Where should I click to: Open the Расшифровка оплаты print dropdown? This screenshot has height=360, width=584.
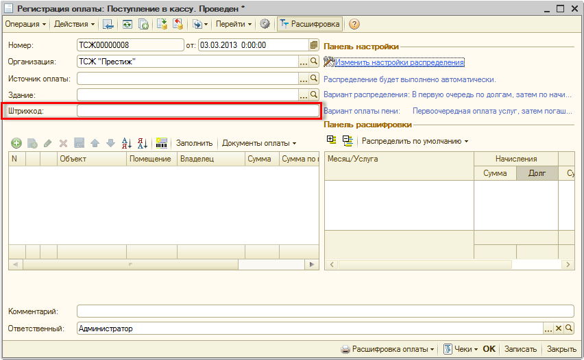click(x=388, y=349)
